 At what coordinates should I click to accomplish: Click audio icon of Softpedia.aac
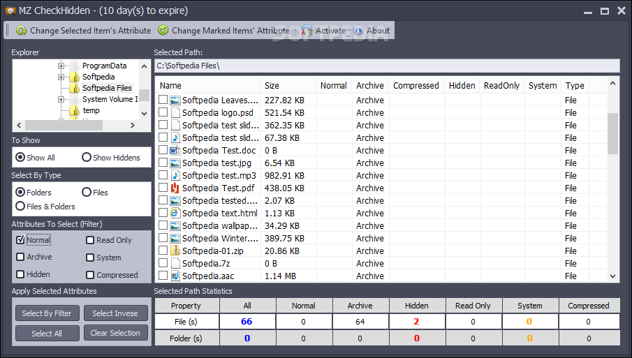[x=175, y=276]
